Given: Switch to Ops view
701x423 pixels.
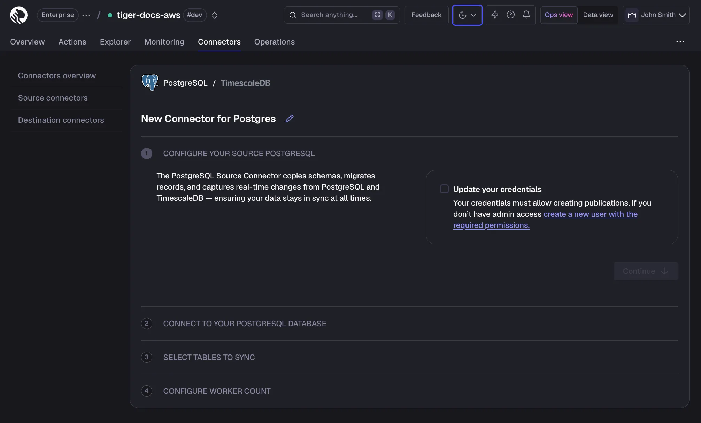Looking at the screenshot, I should click(x=559, y=15).
